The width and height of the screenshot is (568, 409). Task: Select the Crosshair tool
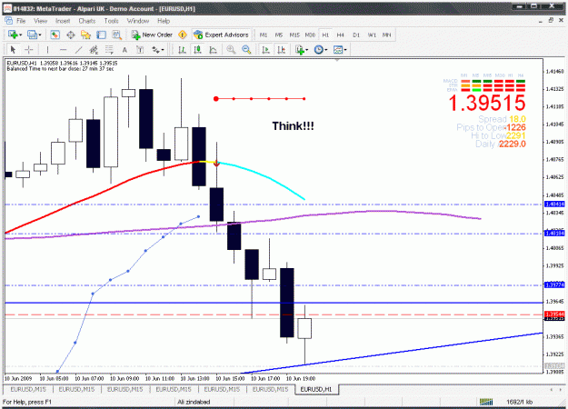[28, 50]
